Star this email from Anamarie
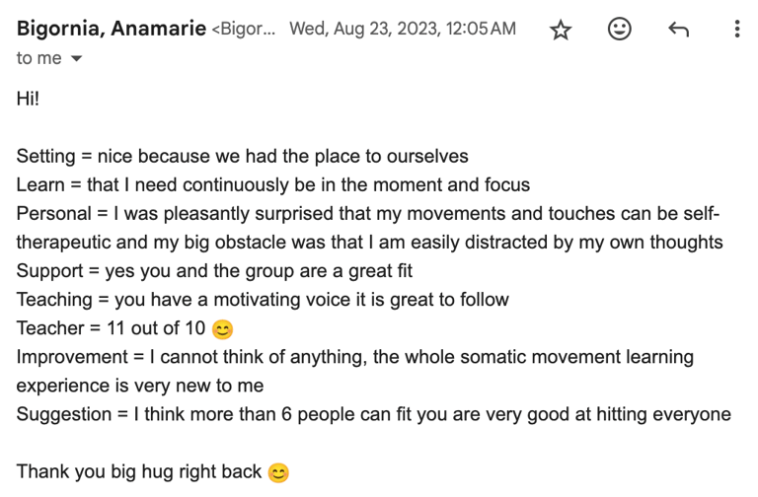 [x=561, y=30]
